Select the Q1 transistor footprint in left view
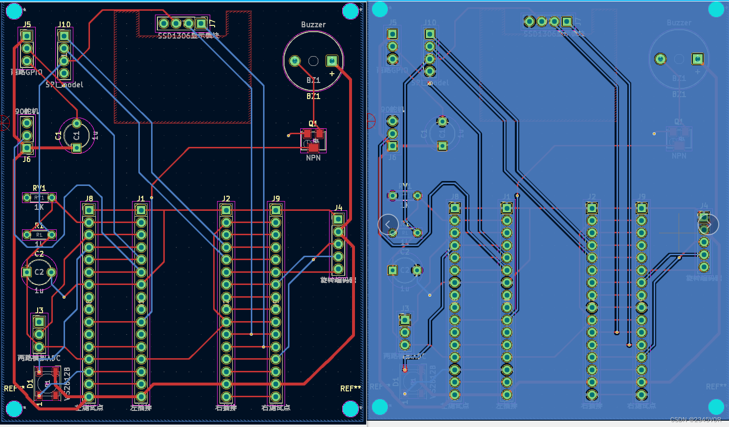729x427 pixels. (313, 140)
